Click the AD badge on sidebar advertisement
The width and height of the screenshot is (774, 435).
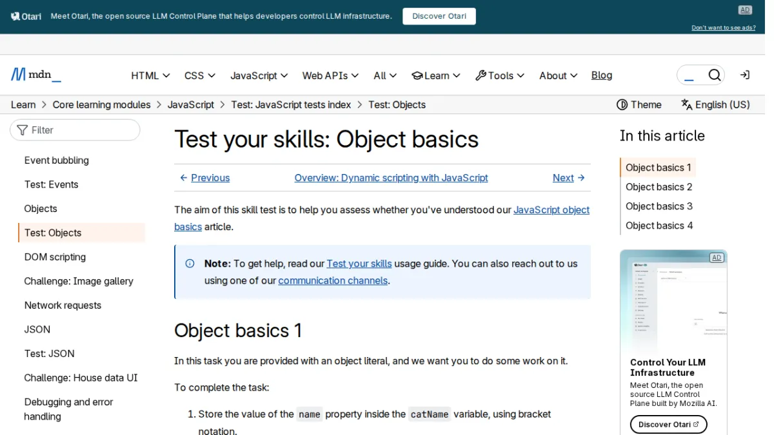pyautogui.click(x=716, y=257)
